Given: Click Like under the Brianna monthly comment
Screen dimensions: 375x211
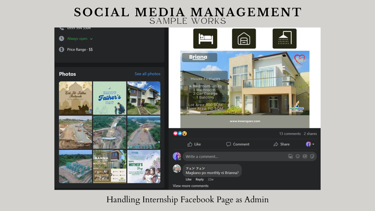Looking at the screenshot, I should [188, 179].
